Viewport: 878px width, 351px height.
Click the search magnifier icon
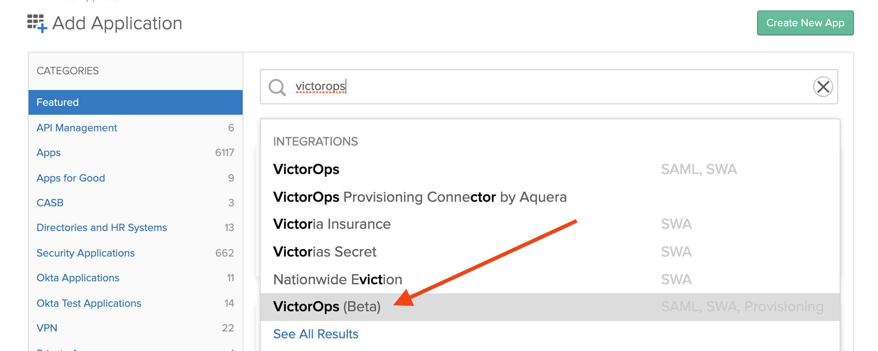click(x=277, y=87)
